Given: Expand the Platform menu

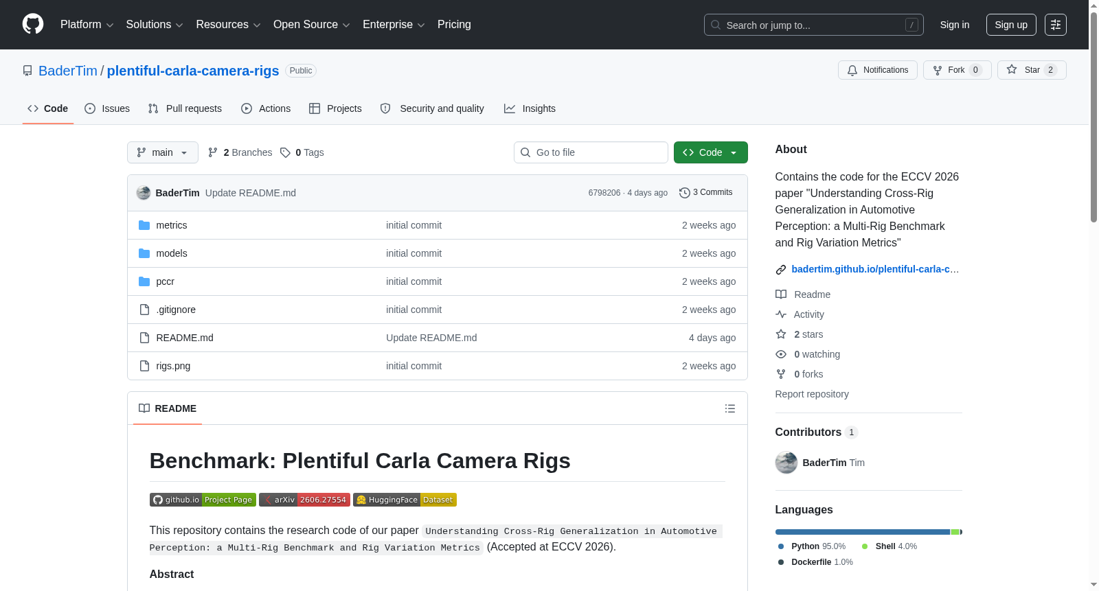Looking at the screenshot, I should (x=87, y=25).
